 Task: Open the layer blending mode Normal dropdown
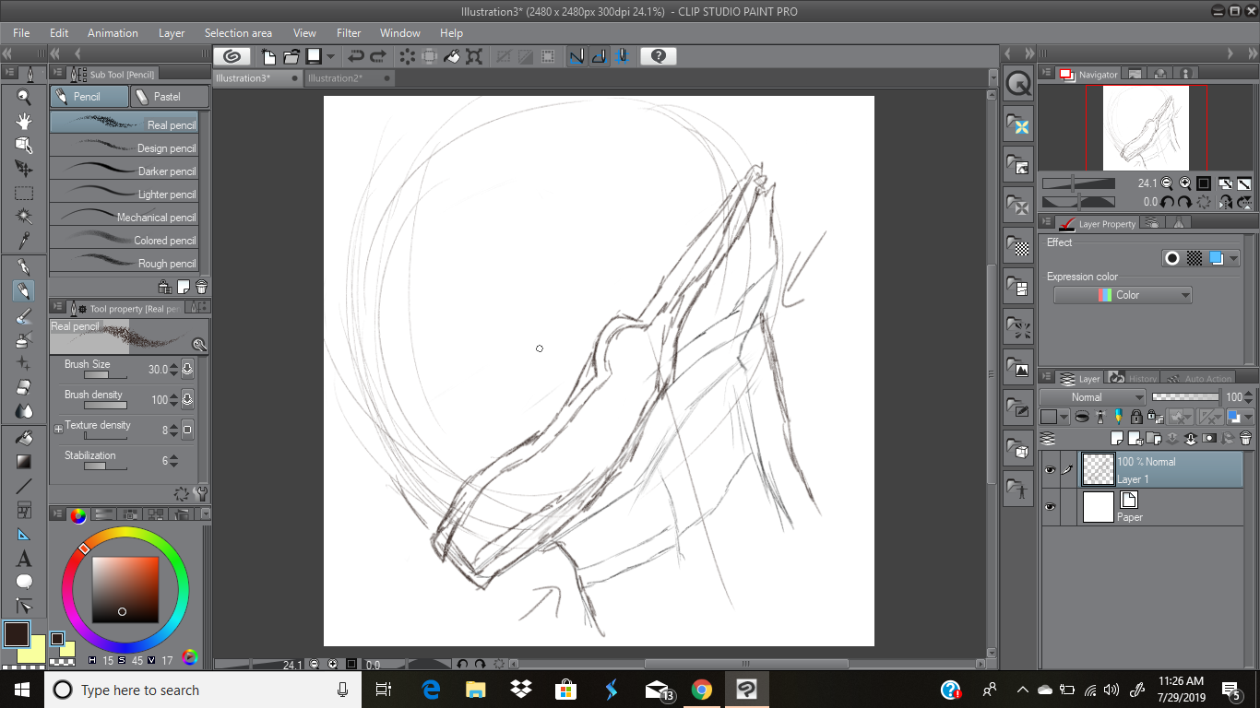(x=1092, y=397)
